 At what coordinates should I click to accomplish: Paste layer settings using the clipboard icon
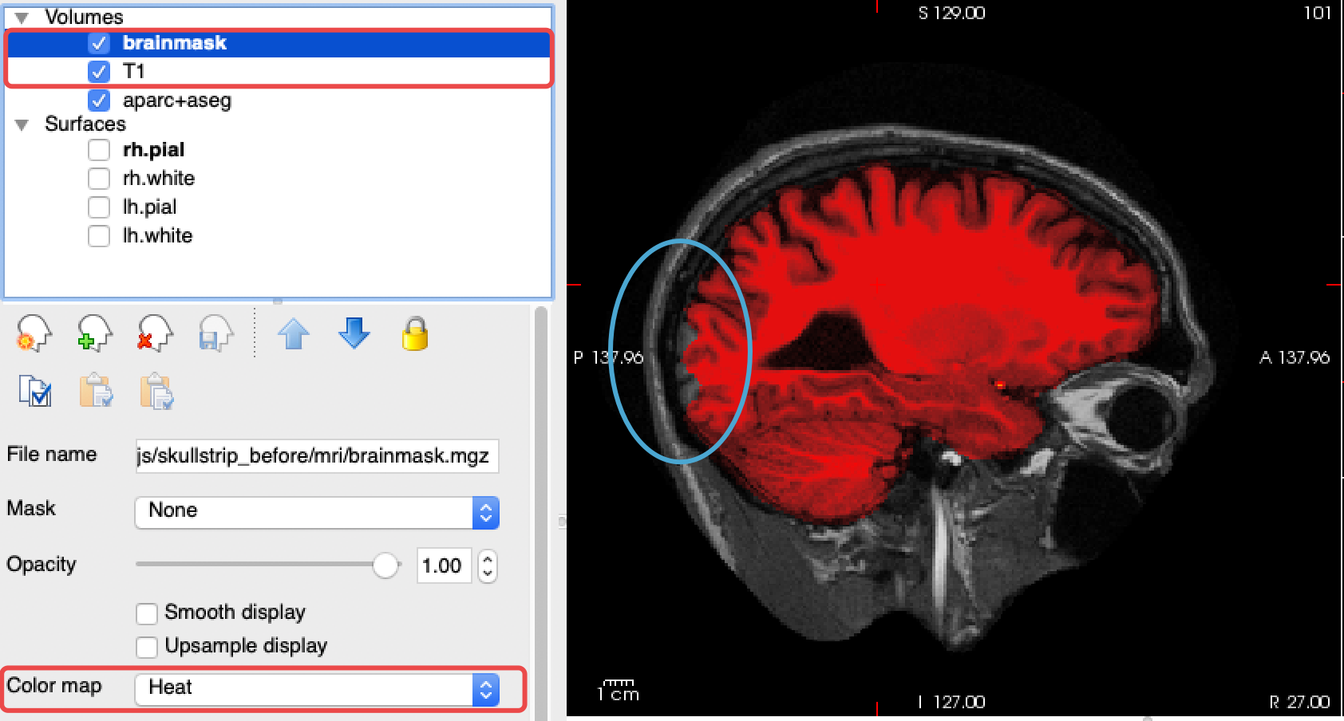(97, 392)
